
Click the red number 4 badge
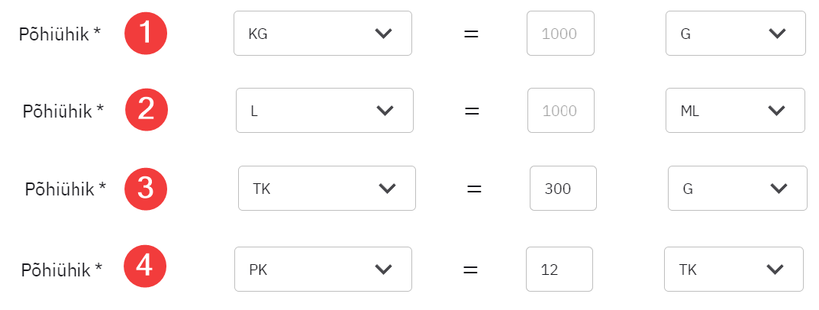(146, 269)
